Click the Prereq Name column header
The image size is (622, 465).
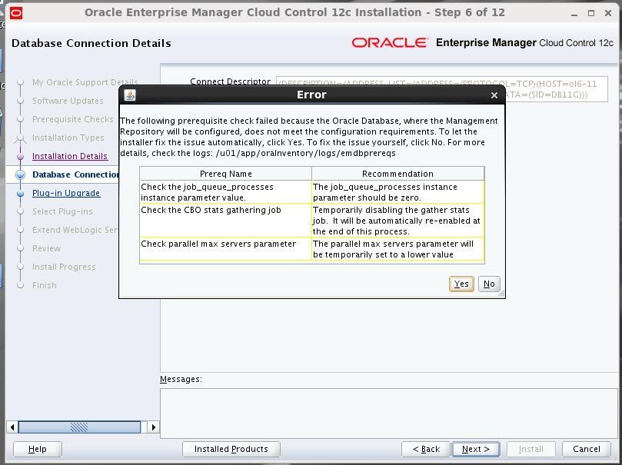point(226,174)
